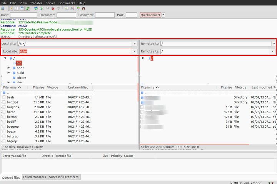This screenshot has width=277, height=184.
Task: Click the Disconnect from server icon
Action: pos(53,8)
